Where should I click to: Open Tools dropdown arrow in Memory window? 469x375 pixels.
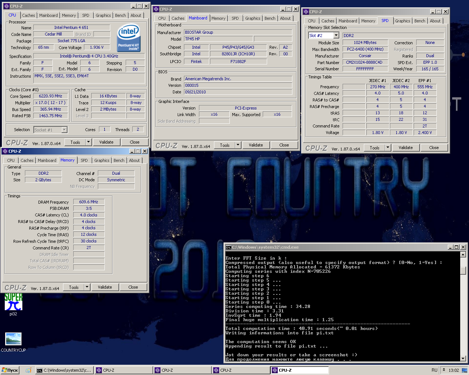click(87, 287)
